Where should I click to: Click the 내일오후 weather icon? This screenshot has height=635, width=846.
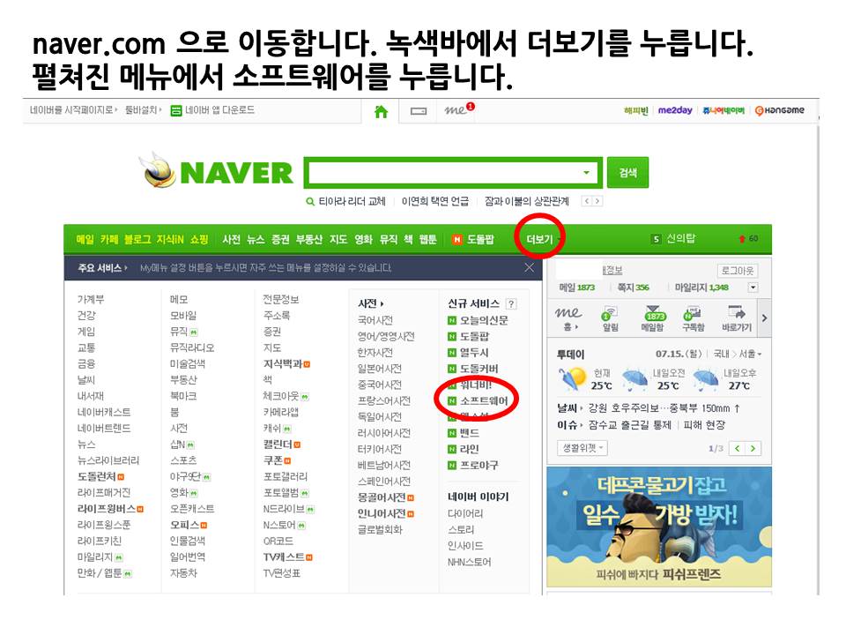[x=705, y=379]
